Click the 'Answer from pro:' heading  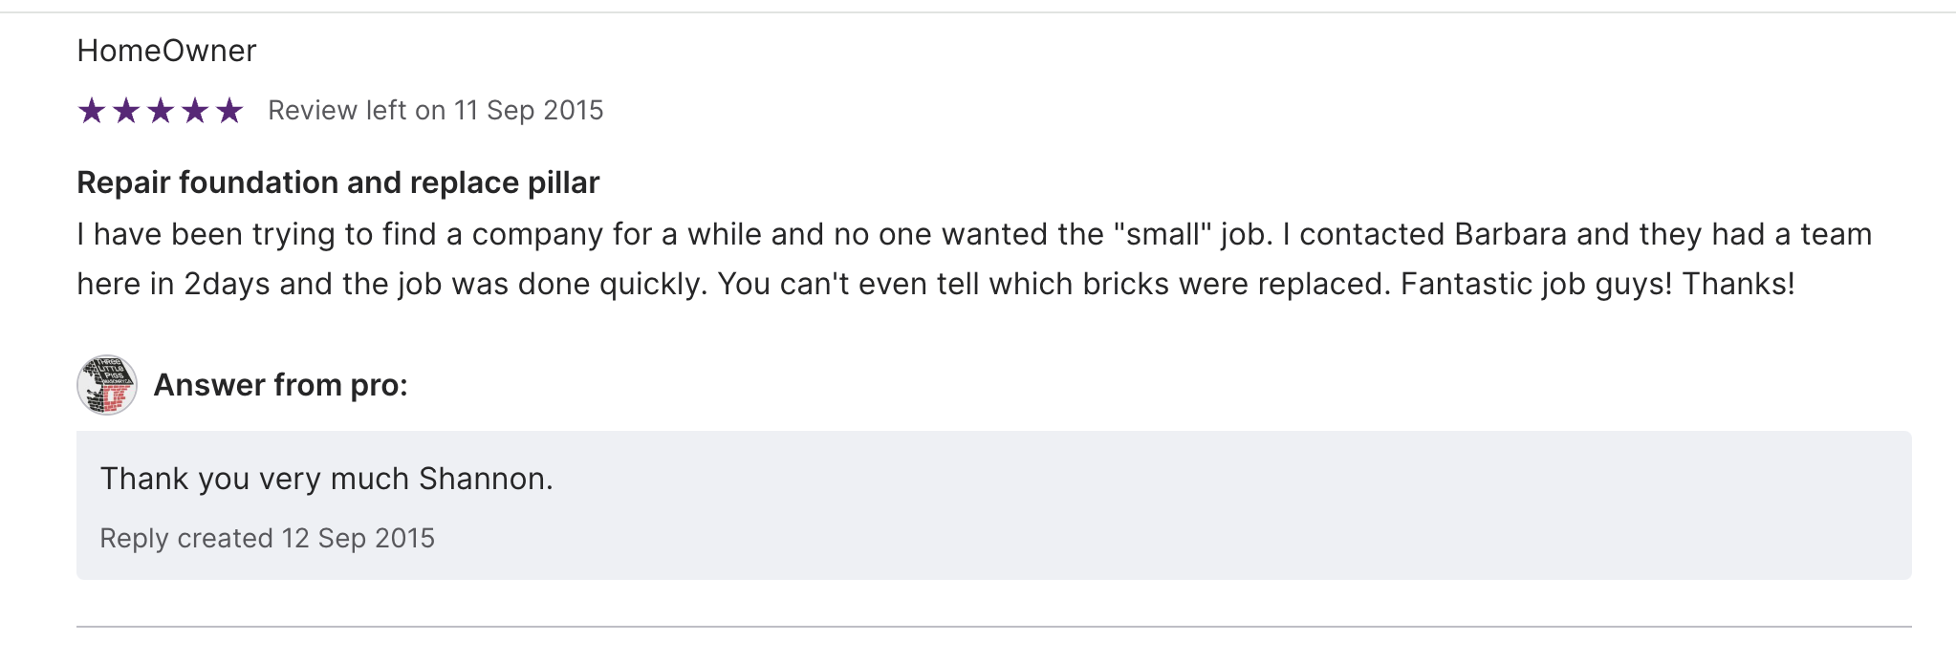point(280,385)
